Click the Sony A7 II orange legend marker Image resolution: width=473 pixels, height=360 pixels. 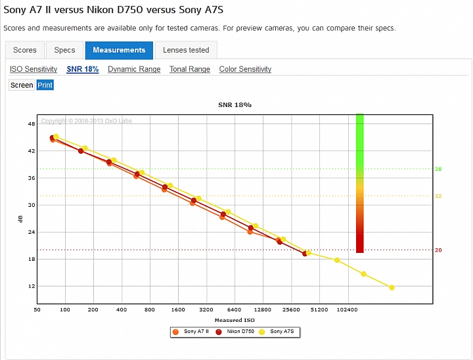tap(175, 332)
